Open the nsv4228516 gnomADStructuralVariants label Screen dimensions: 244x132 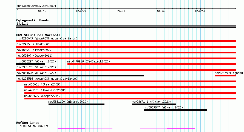point(47,79)
